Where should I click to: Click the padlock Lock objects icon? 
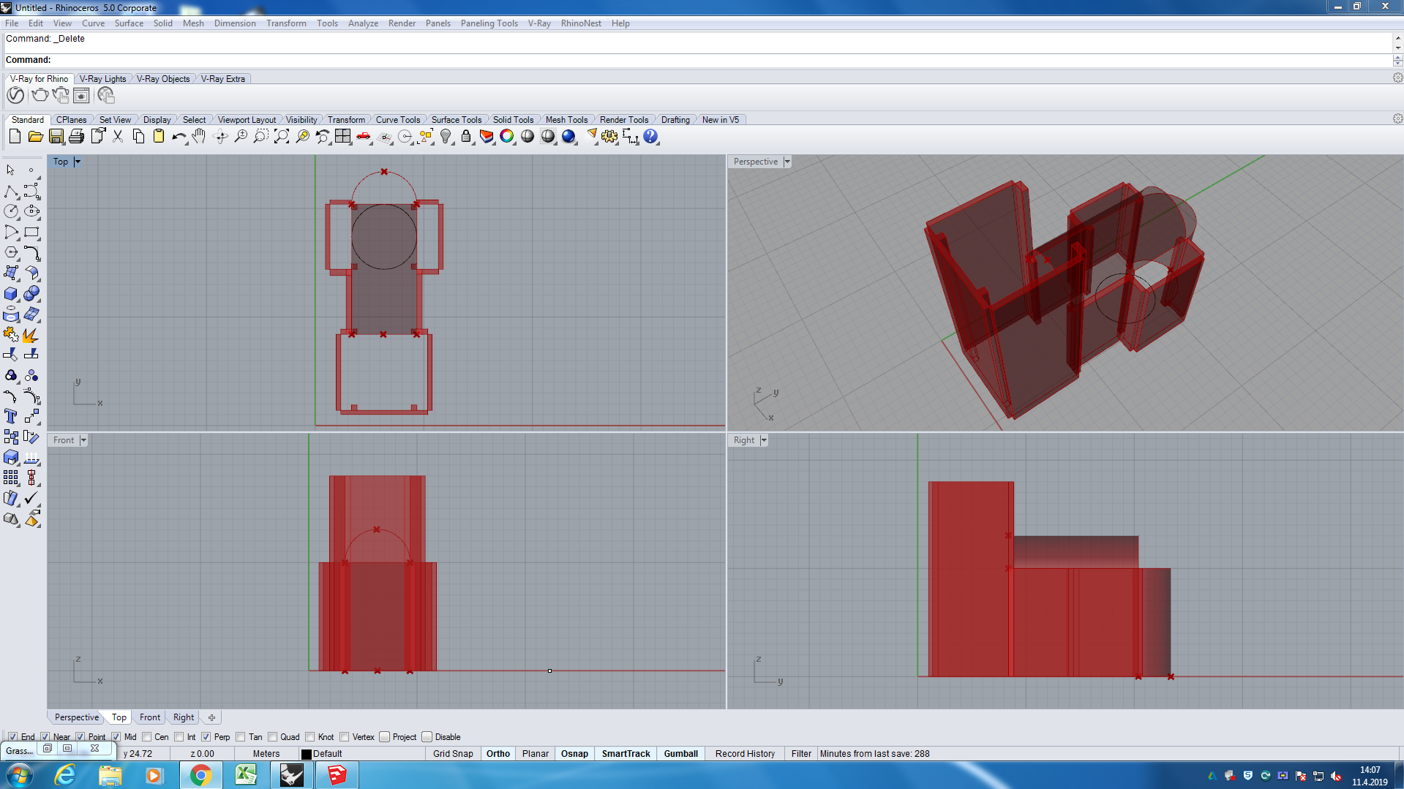tap(465, 137)
